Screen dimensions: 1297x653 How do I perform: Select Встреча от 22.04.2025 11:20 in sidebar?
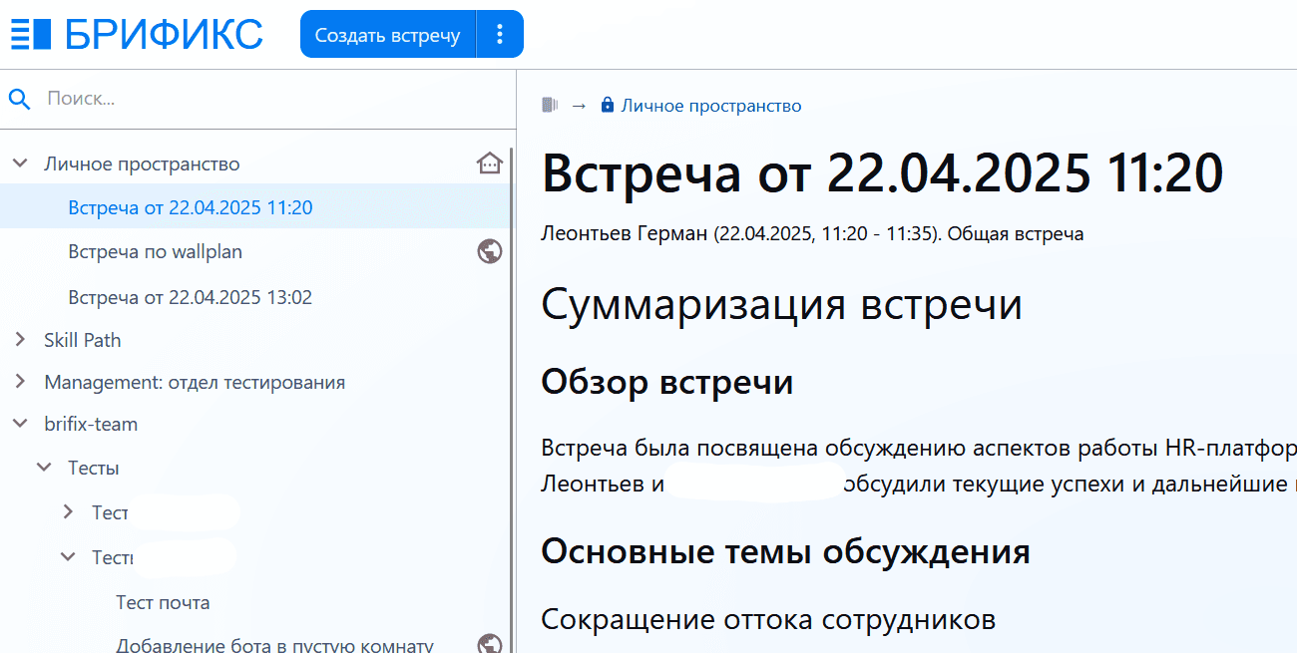191,207
